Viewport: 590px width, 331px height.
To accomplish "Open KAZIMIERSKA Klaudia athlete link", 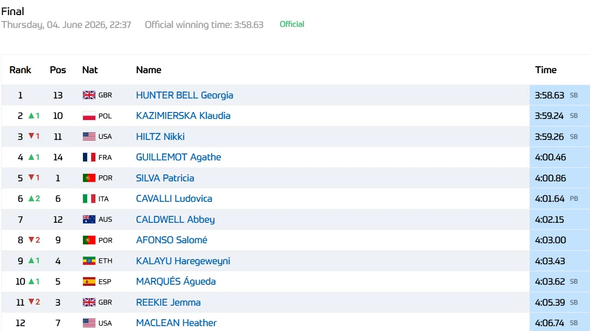I will [x=183, y=116].
